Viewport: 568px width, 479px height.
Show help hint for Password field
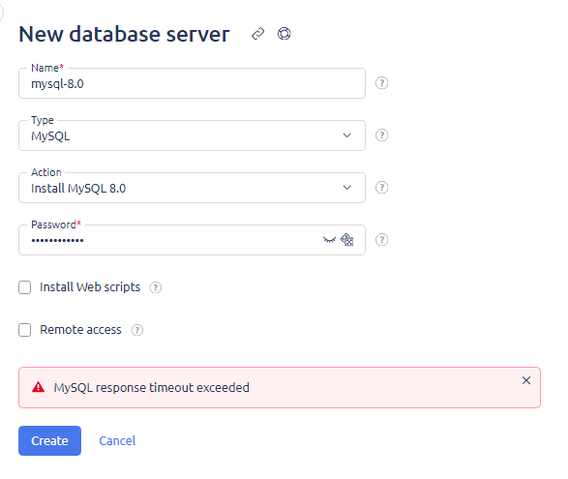click(x=381, y=240)
